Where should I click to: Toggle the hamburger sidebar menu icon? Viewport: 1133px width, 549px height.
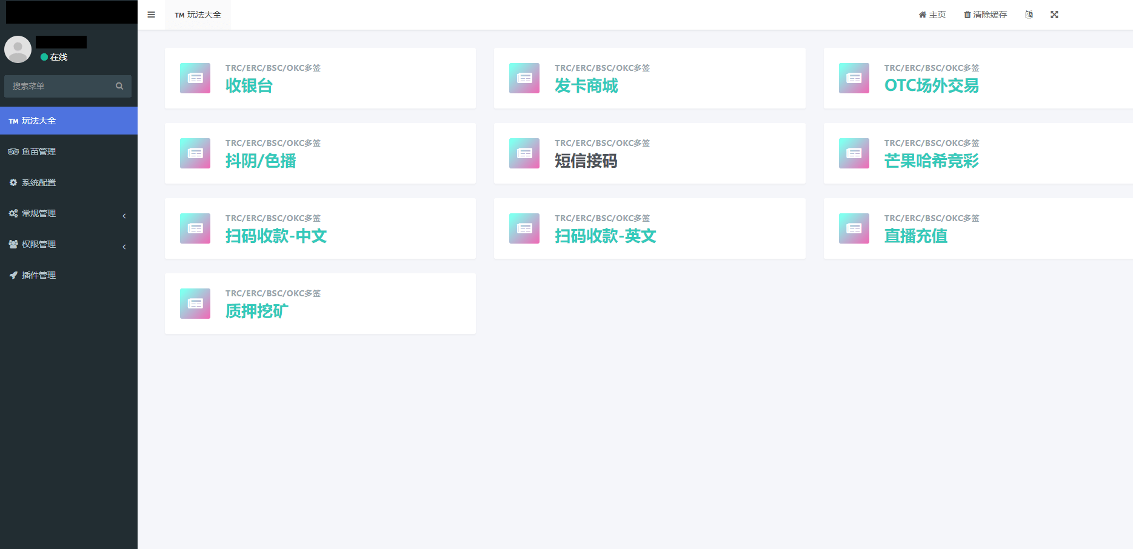click(151, 15)
